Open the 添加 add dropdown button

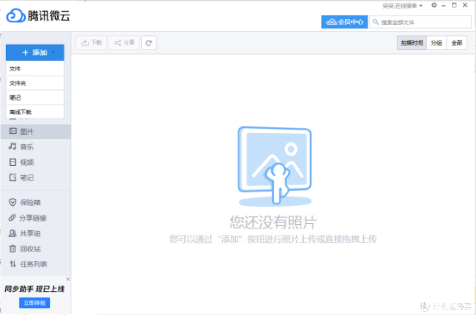35,53
